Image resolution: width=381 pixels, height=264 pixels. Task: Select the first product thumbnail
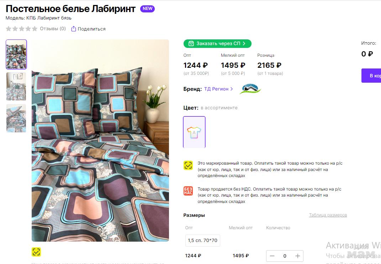click(x=16, y=54)
